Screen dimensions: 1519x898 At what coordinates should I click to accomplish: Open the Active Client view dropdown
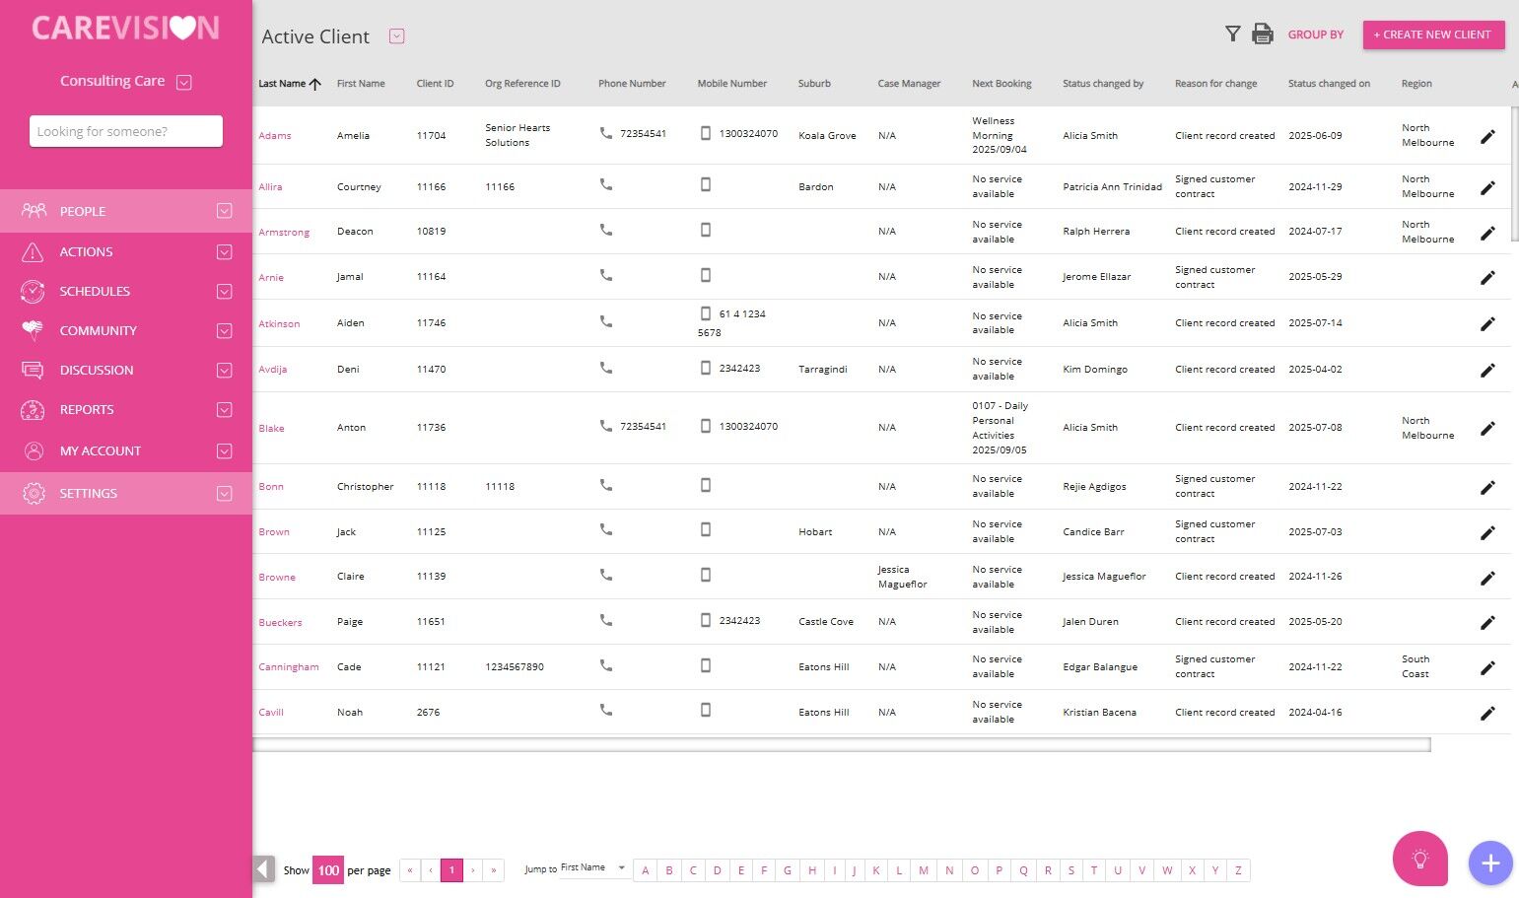[x=397, y=36]
